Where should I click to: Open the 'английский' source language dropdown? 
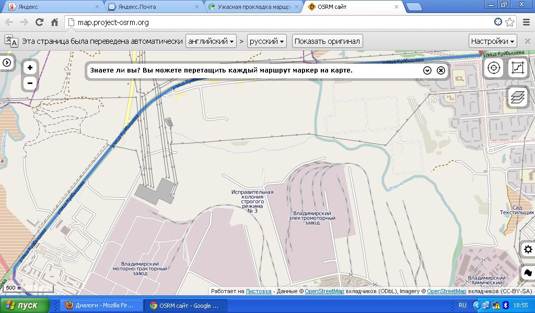point(211,41)
